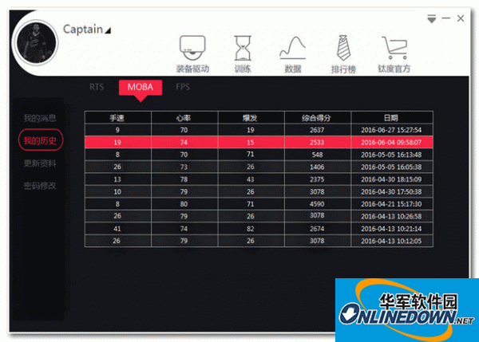Open 更新资料 in the sidebar
The height and width of the screenshot is (342, 479).
click(x=40, y=163)
